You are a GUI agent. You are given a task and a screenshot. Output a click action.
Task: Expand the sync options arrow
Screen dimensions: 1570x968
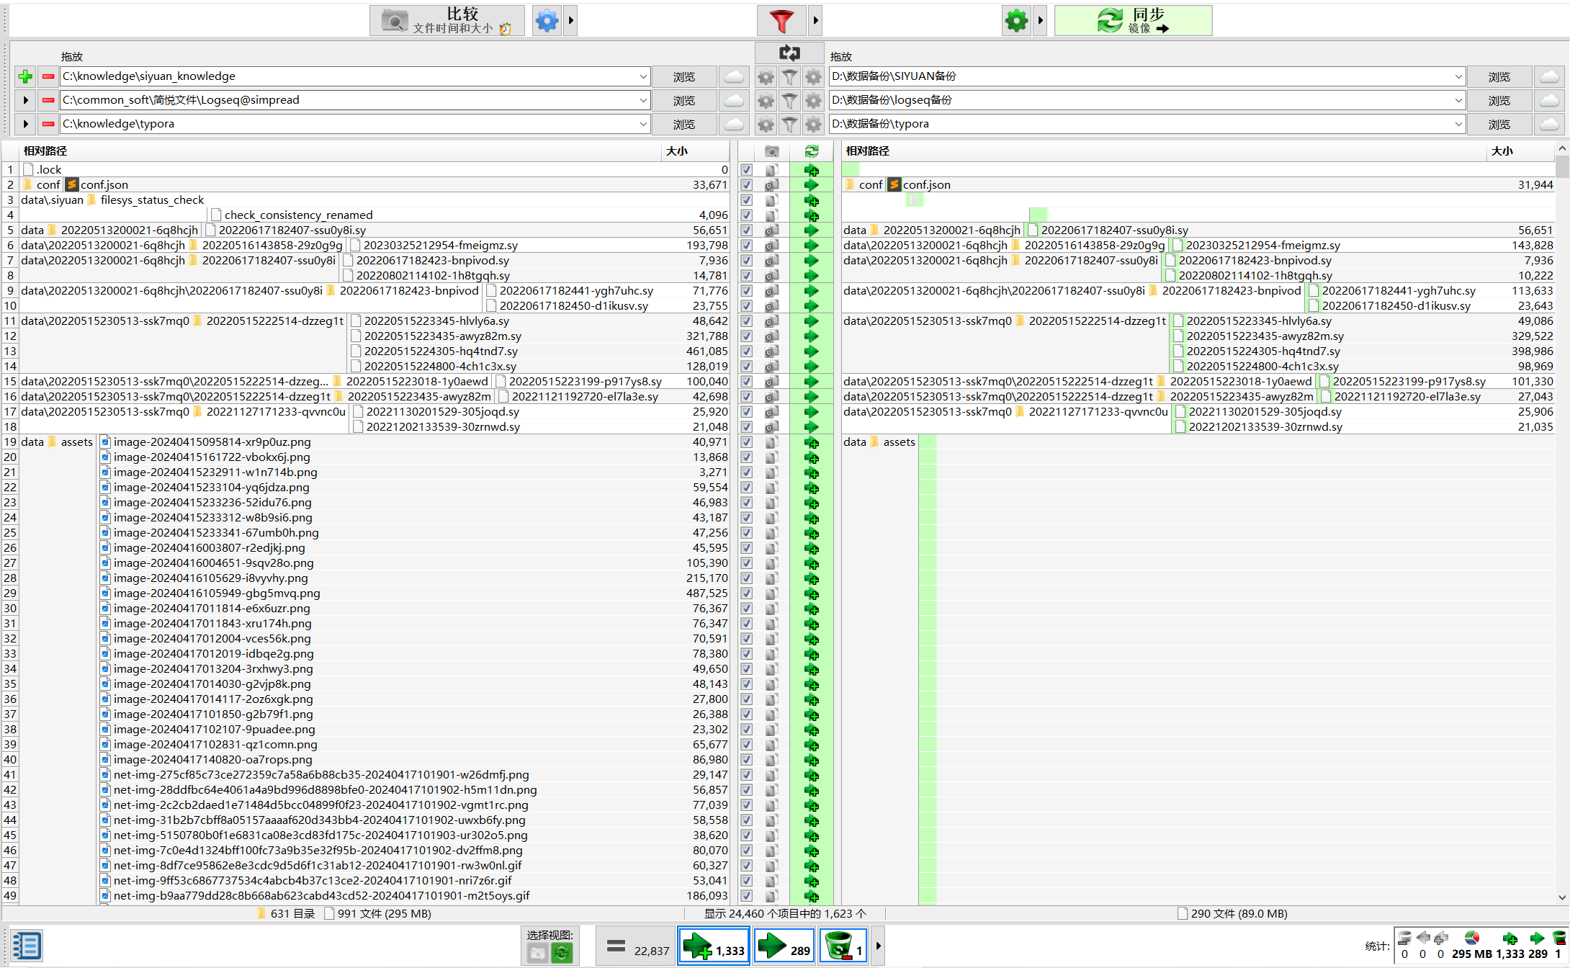pyautogui.click(x=1040, y=21)
